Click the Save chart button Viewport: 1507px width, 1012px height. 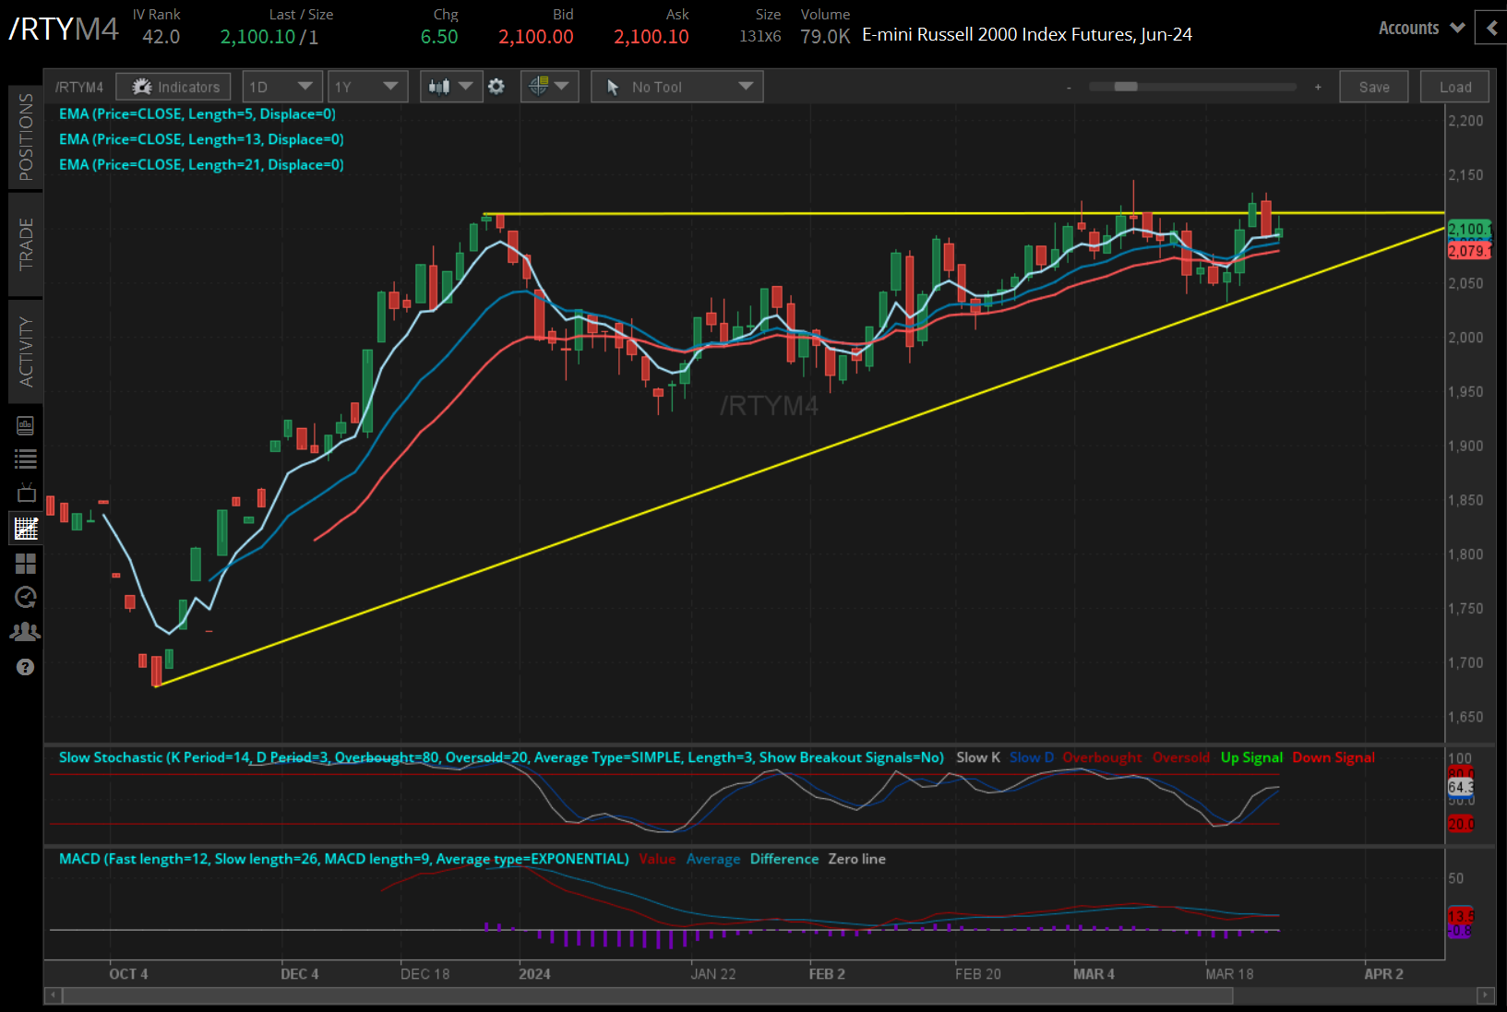pos(1373,87)
